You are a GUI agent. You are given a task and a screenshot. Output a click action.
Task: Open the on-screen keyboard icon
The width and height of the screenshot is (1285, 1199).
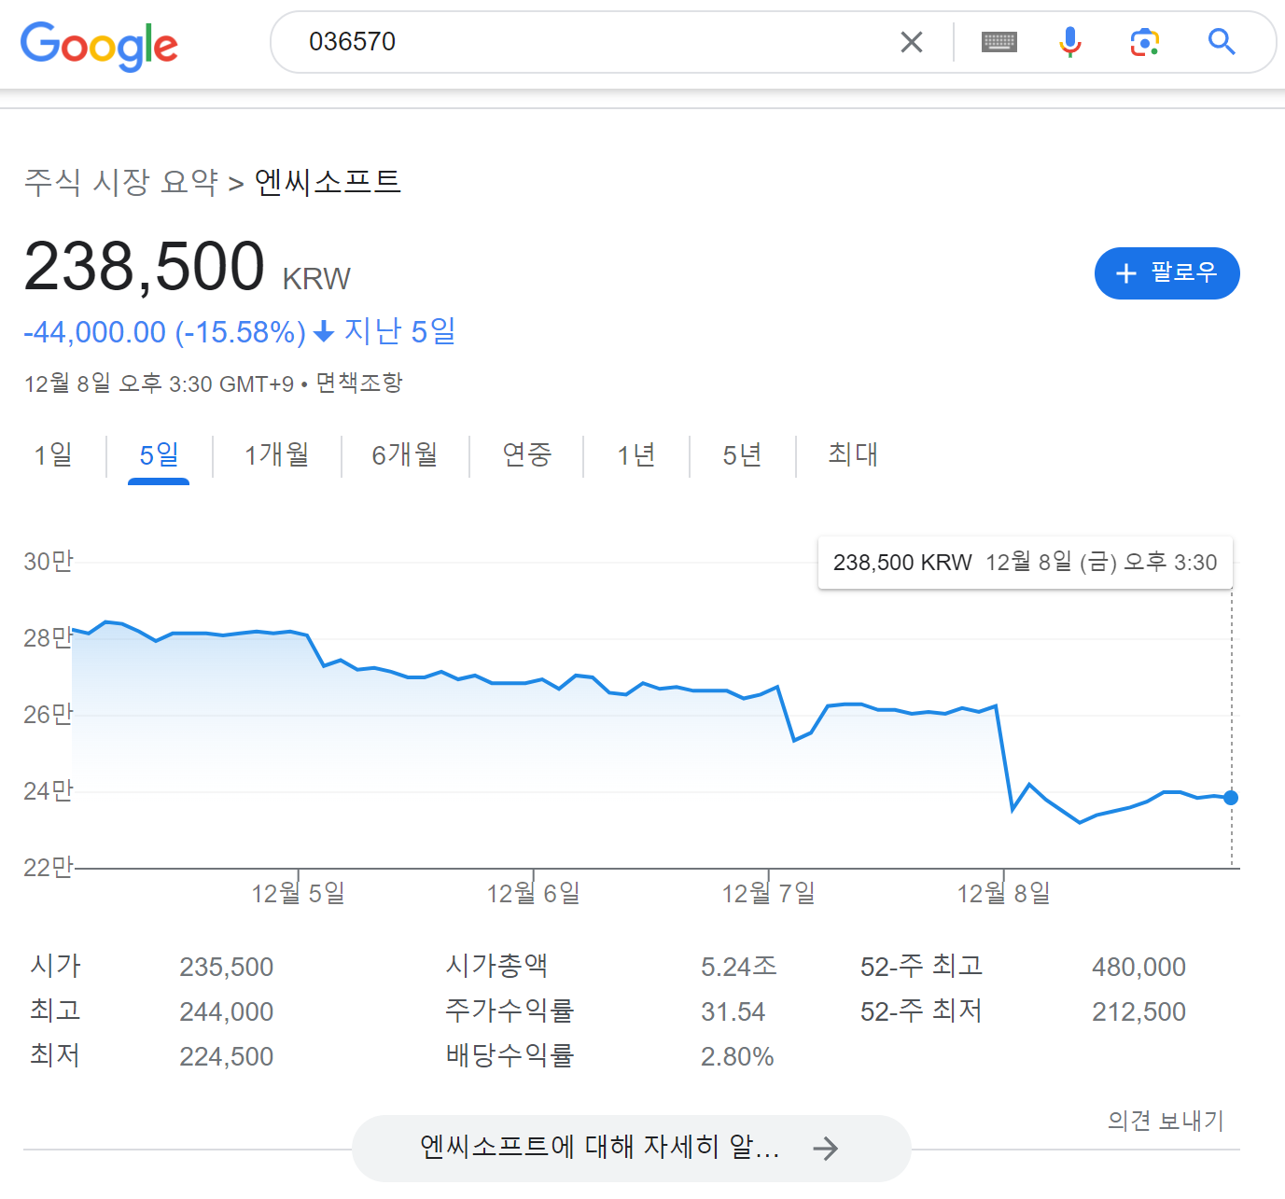[999, 42]
